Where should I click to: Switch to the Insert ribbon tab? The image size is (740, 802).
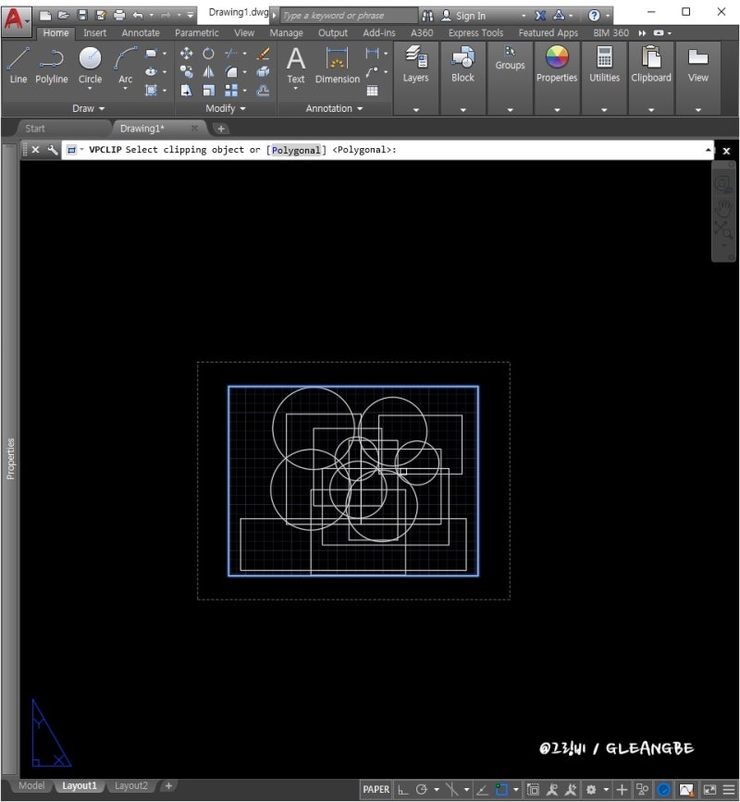click(x=95, y=32)
